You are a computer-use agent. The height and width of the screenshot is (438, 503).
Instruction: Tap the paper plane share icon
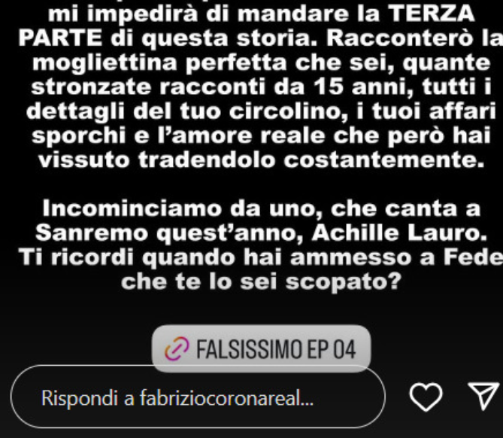pos(483,396)
